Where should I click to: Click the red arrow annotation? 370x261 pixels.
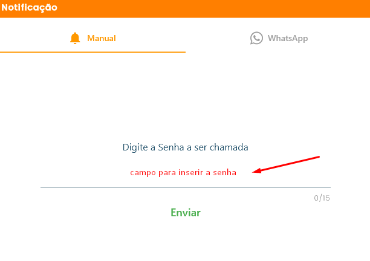[x=286, y=164]
